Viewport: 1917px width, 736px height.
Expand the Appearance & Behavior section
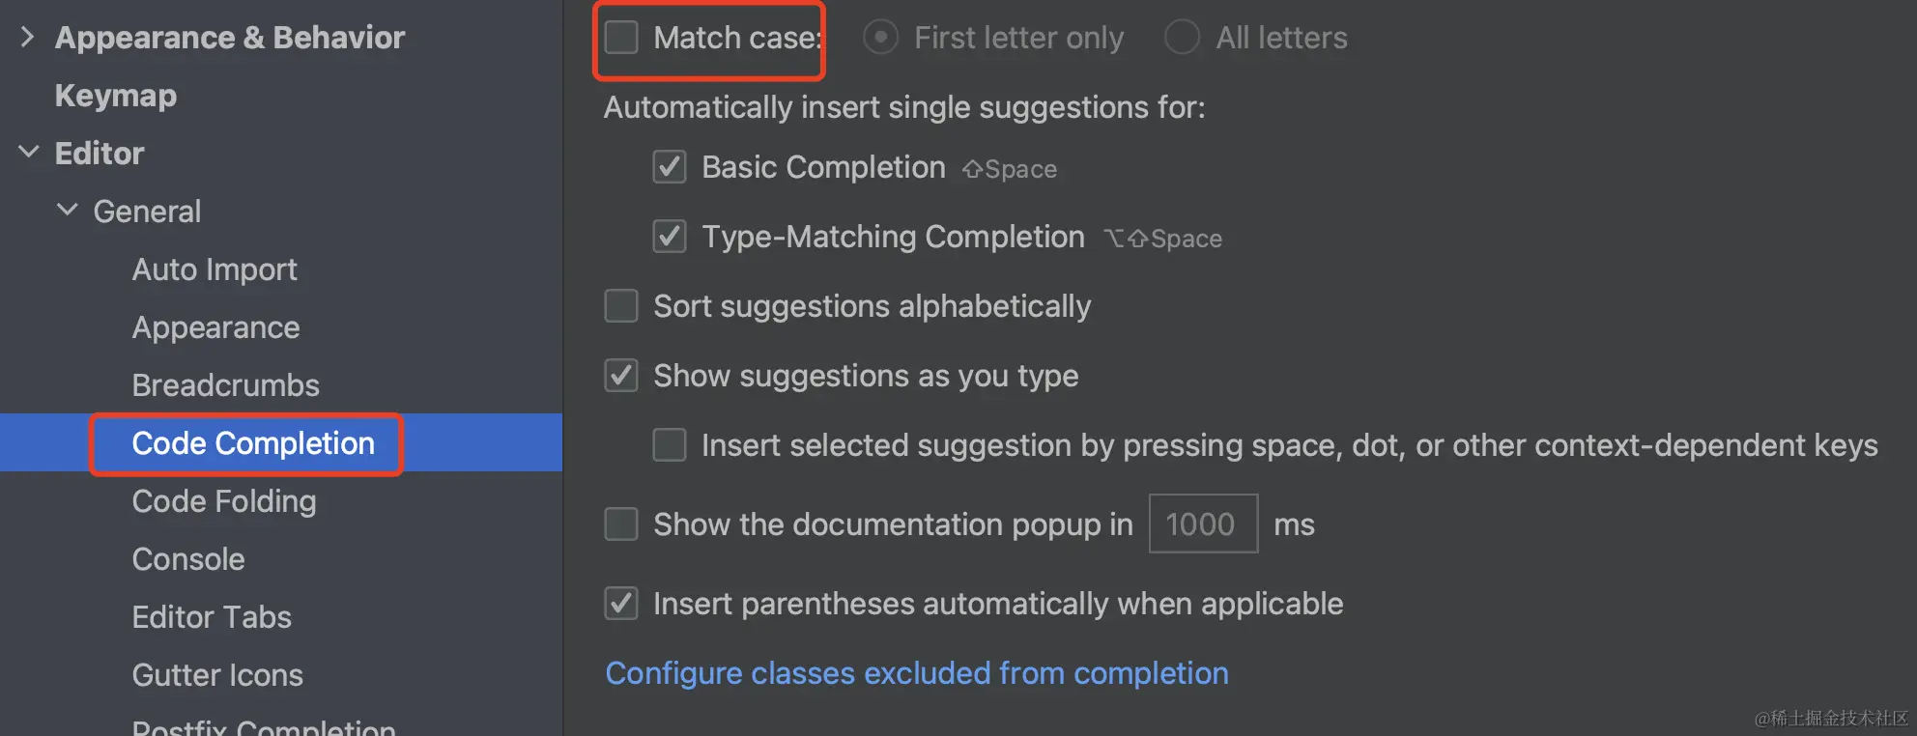tap(27, 38)
